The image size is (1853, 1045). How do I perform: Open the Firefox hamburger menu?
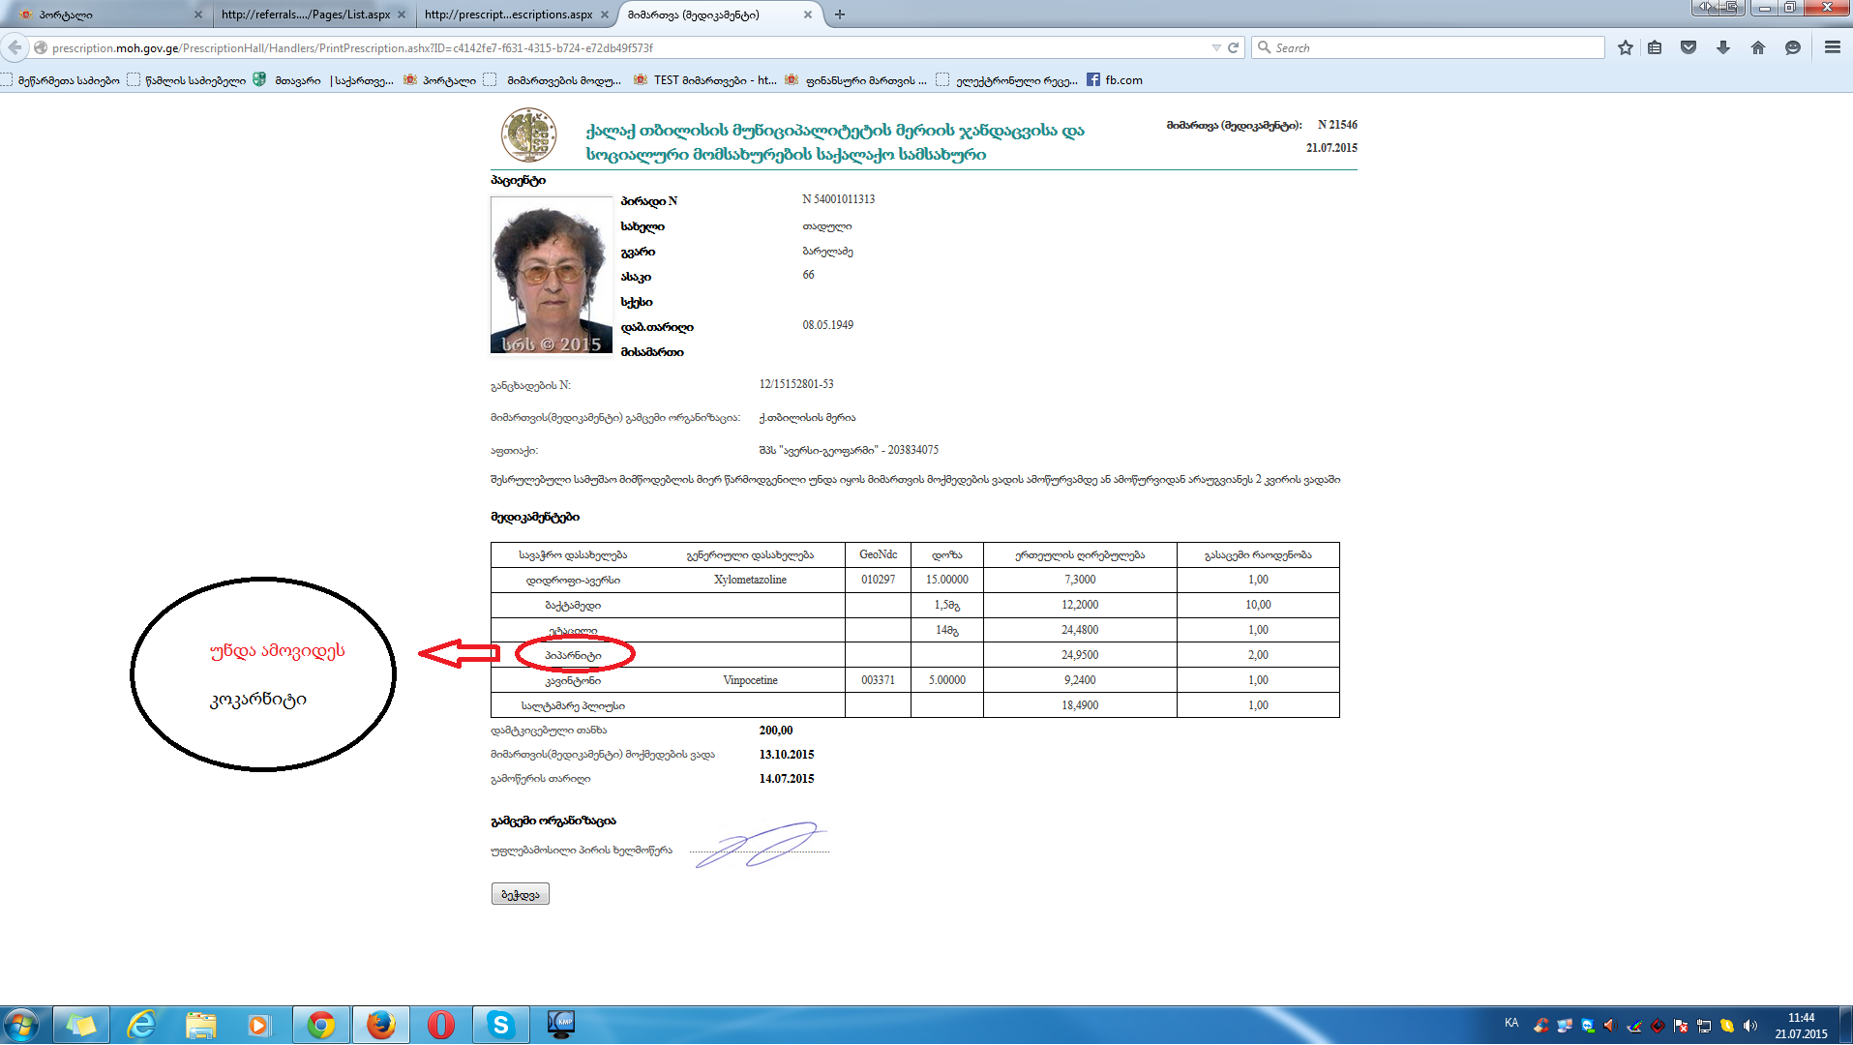[1832, 47]
